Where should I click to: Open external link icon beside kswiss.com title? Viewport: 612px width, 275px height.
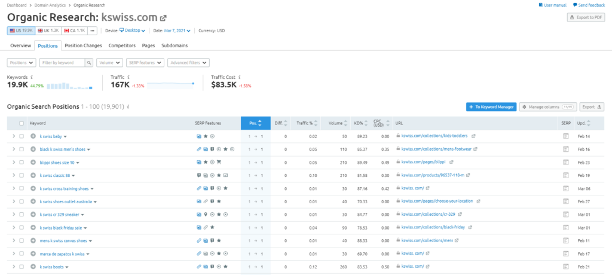[x=164, y=18]
